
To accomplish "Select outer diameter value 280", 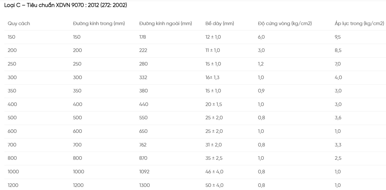I will click(x=143, y=64).
